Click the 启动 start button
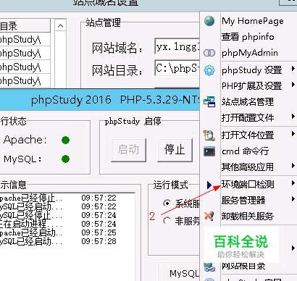 tap(128, 150)
